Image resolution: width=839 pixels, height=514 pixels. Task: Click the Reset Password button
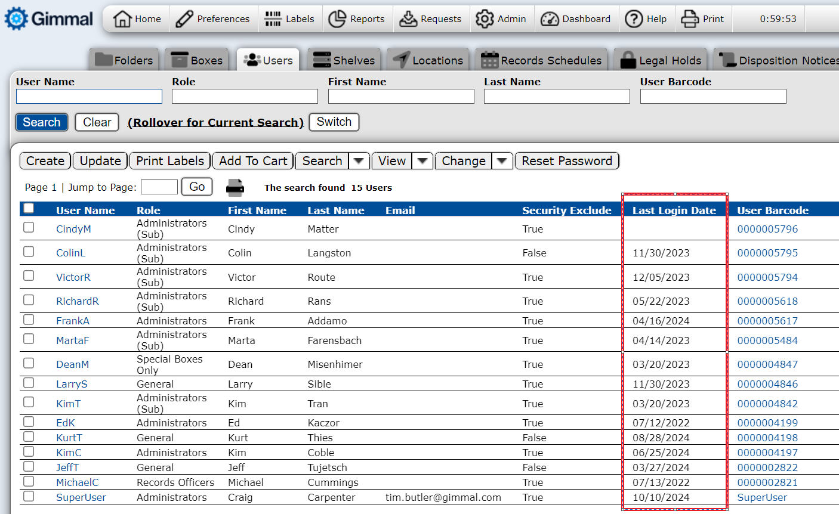point(567,161)
